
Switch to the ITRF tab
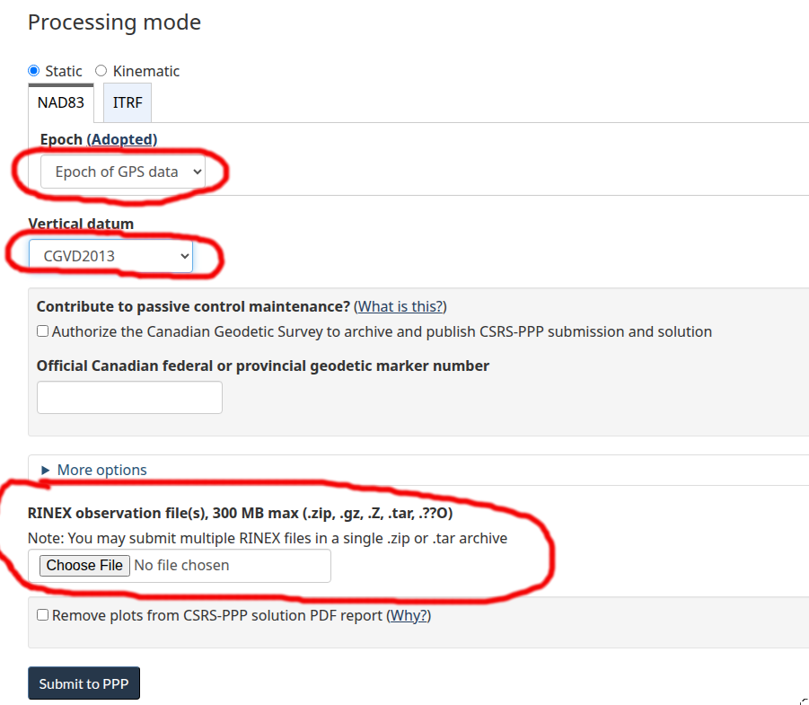click(x=128, y=102)
